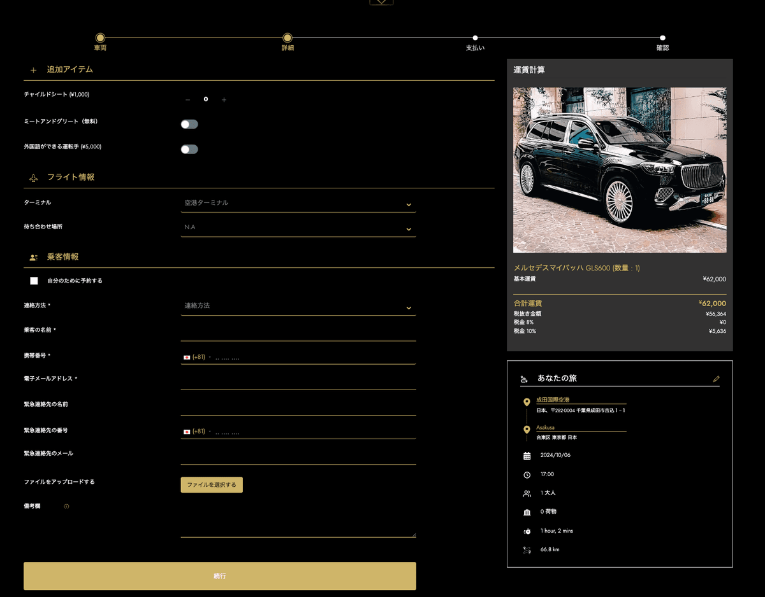Click the minus icon beside チャイルドシート
This screenshot has width=765, height=597.
(187, 100)
